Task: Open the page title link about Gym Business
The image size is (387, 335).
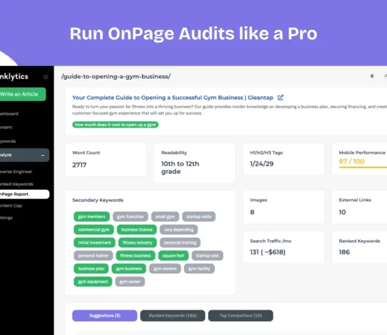Action: pos(172,97)
